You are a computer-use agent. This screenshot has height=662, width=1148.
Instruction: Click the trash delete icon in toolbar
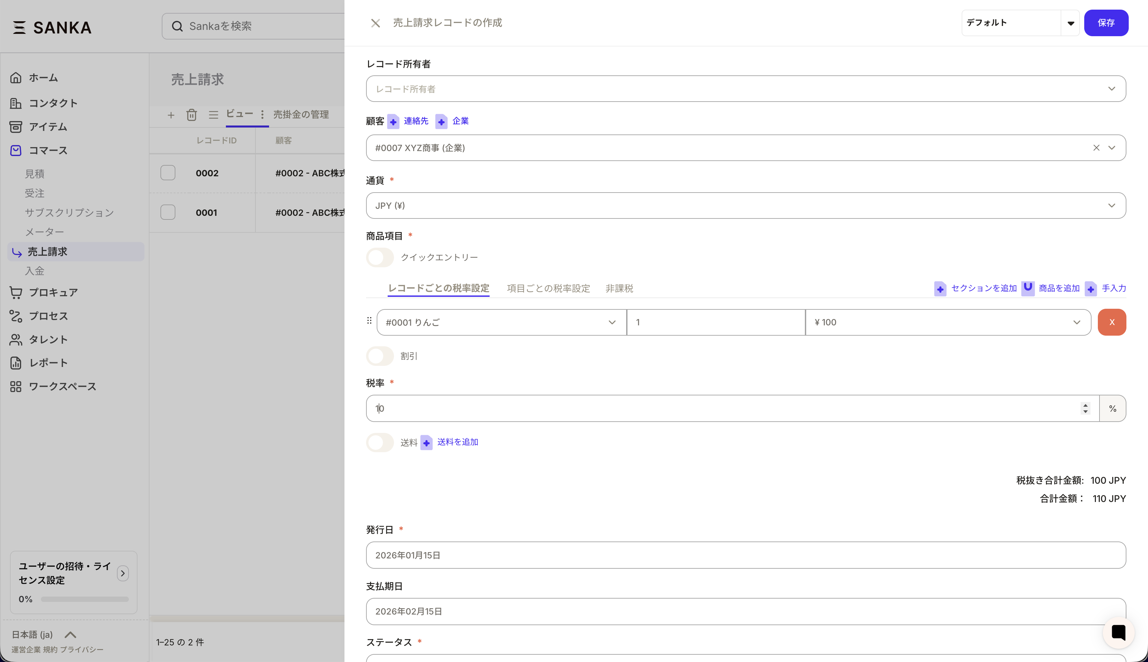[191, 115]
